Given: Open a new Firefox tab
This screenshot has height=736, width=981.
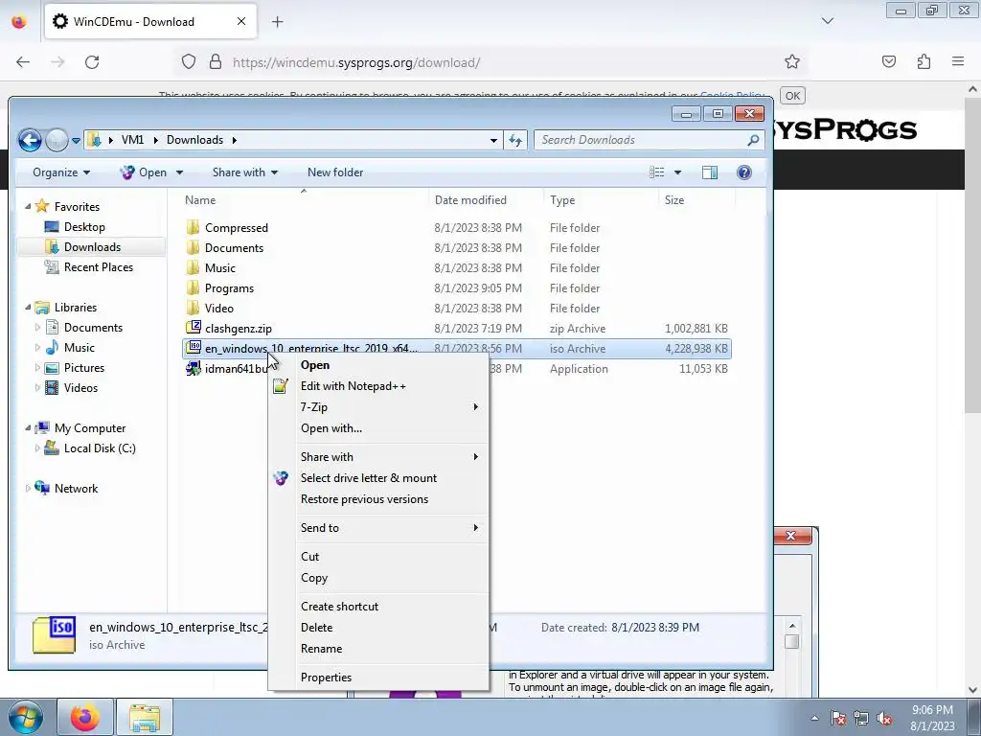Looking at the screenshot, I should click(x=277, y=22).
